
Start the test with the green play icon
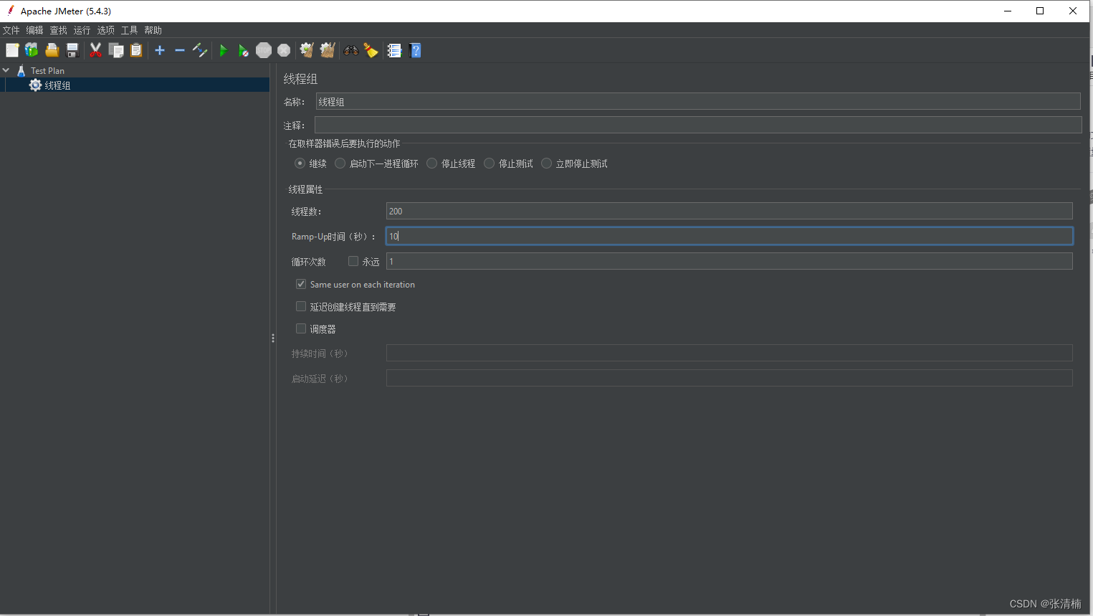224,50
